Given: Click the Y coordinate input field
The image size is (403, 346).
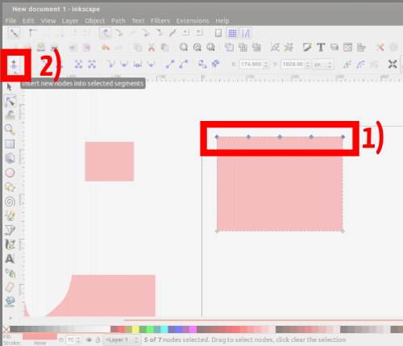Looking at the screenshot, I should (x=293, y=65).
